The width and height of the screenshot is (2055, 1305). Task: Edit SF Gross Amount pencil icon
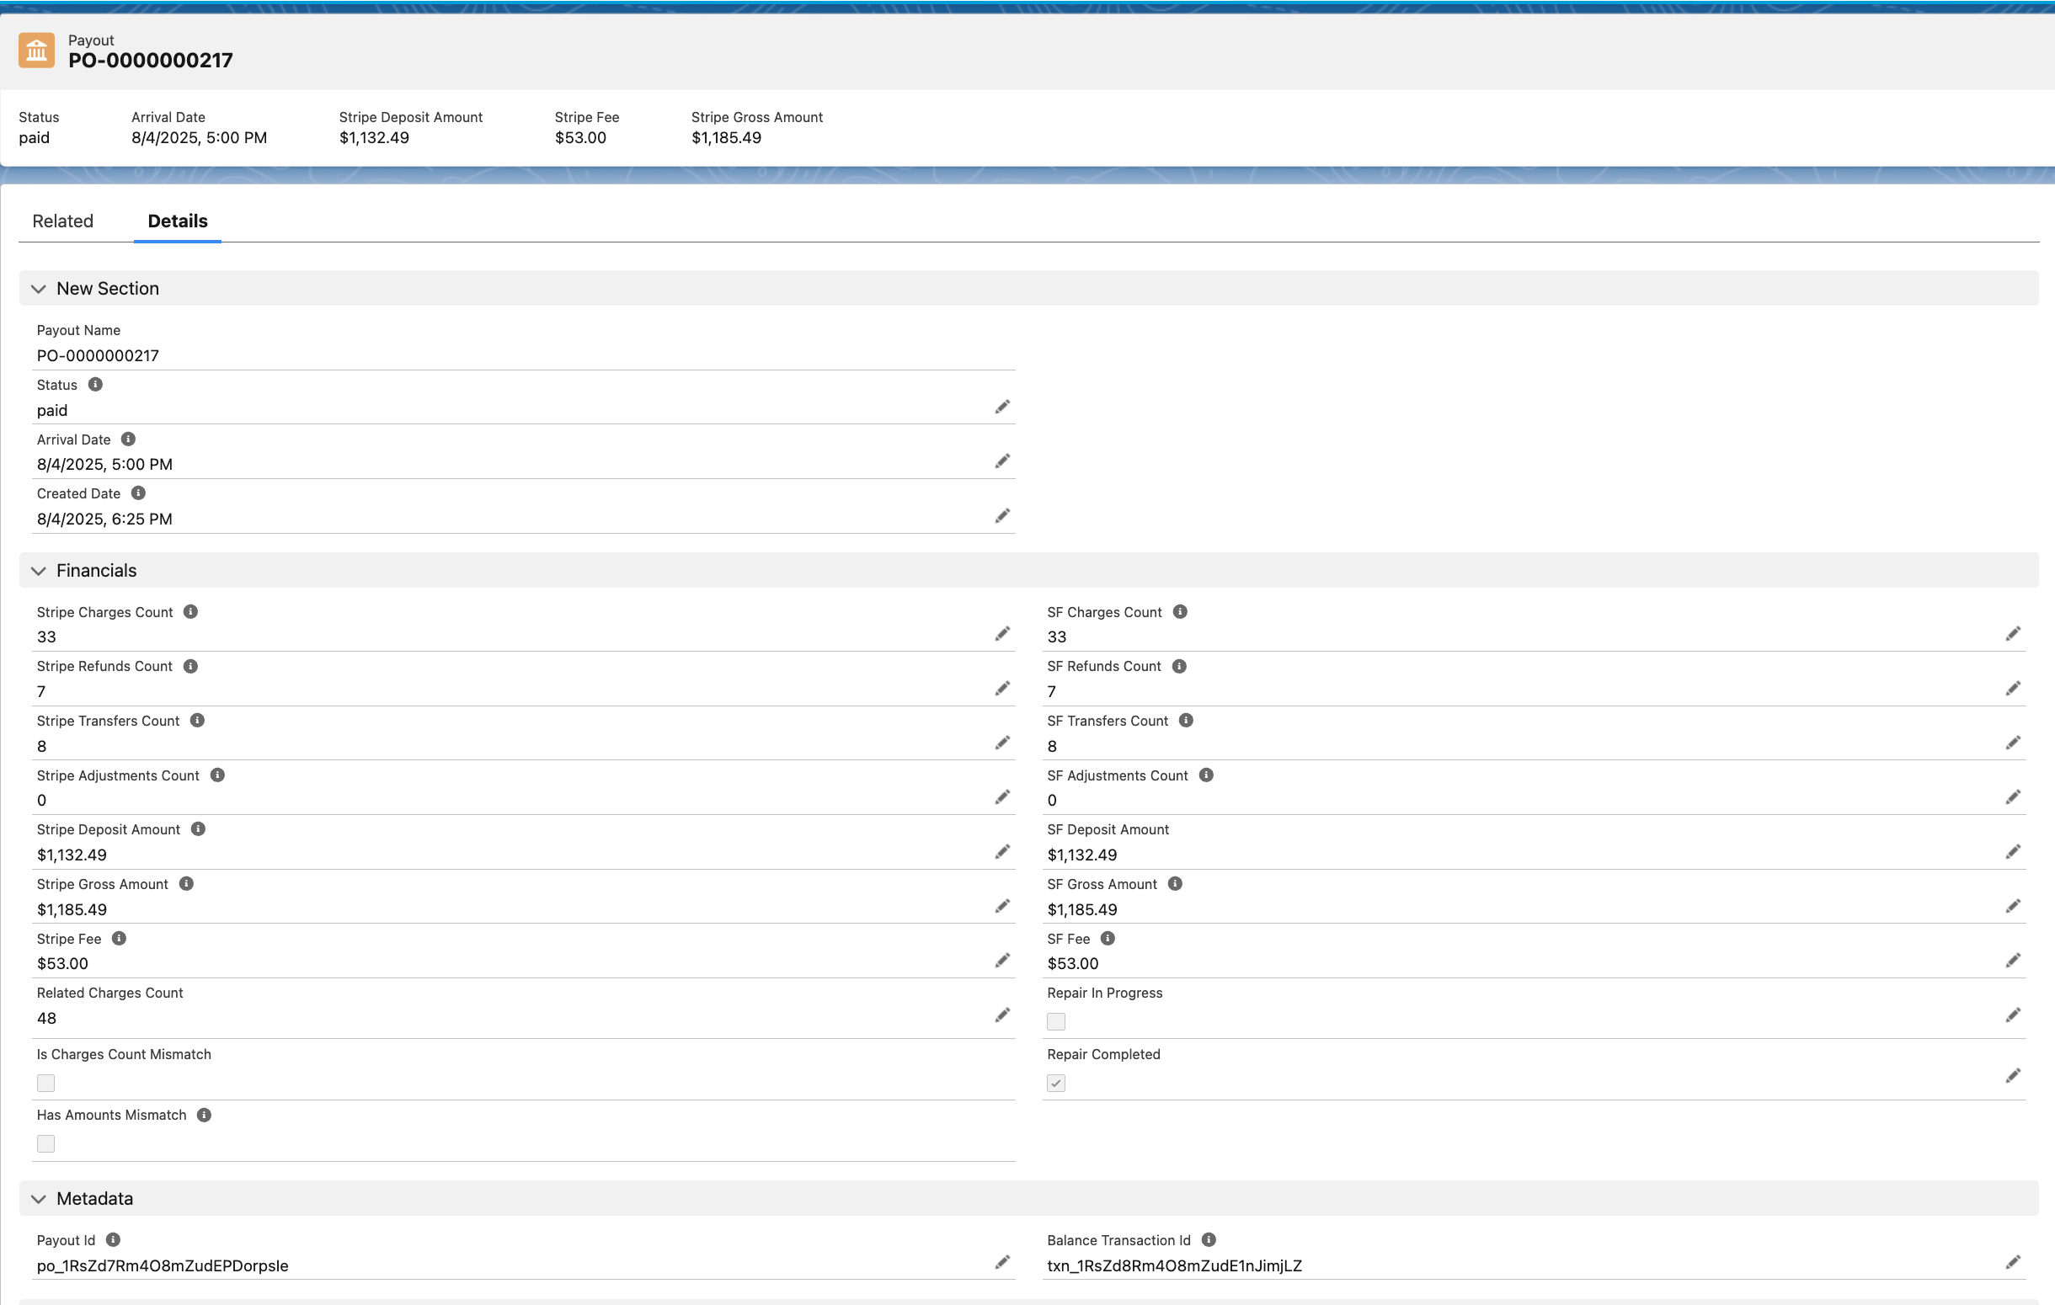click(x=2012, y=906)
